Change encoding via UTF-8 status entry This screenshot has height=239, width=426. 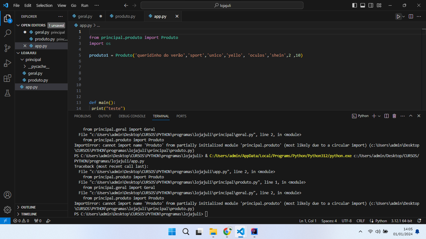coord(346,221)
